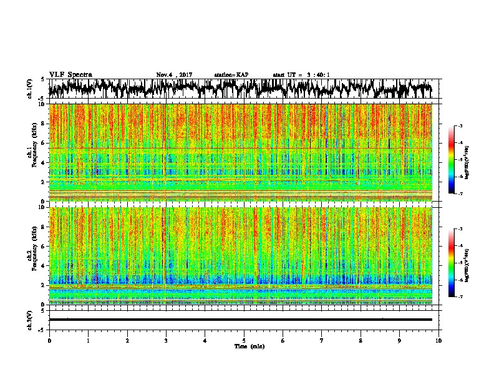Image resolution: width=494 pixels, height=382 pixels.
Task: Click the time axis tick label "6"
Action: coord(283,341)
